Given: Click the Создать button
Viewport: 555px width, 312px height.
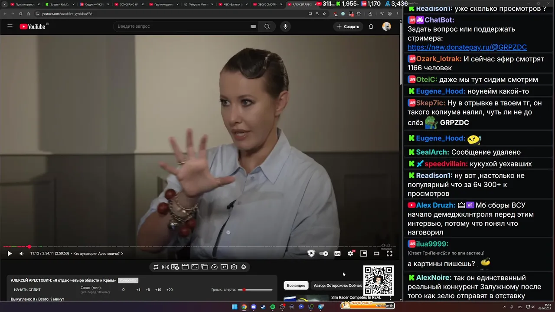Looking at the screenshot, I should (348, 26).
